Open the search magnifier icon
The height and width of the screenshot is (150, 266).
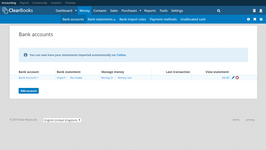click(219, 11)
